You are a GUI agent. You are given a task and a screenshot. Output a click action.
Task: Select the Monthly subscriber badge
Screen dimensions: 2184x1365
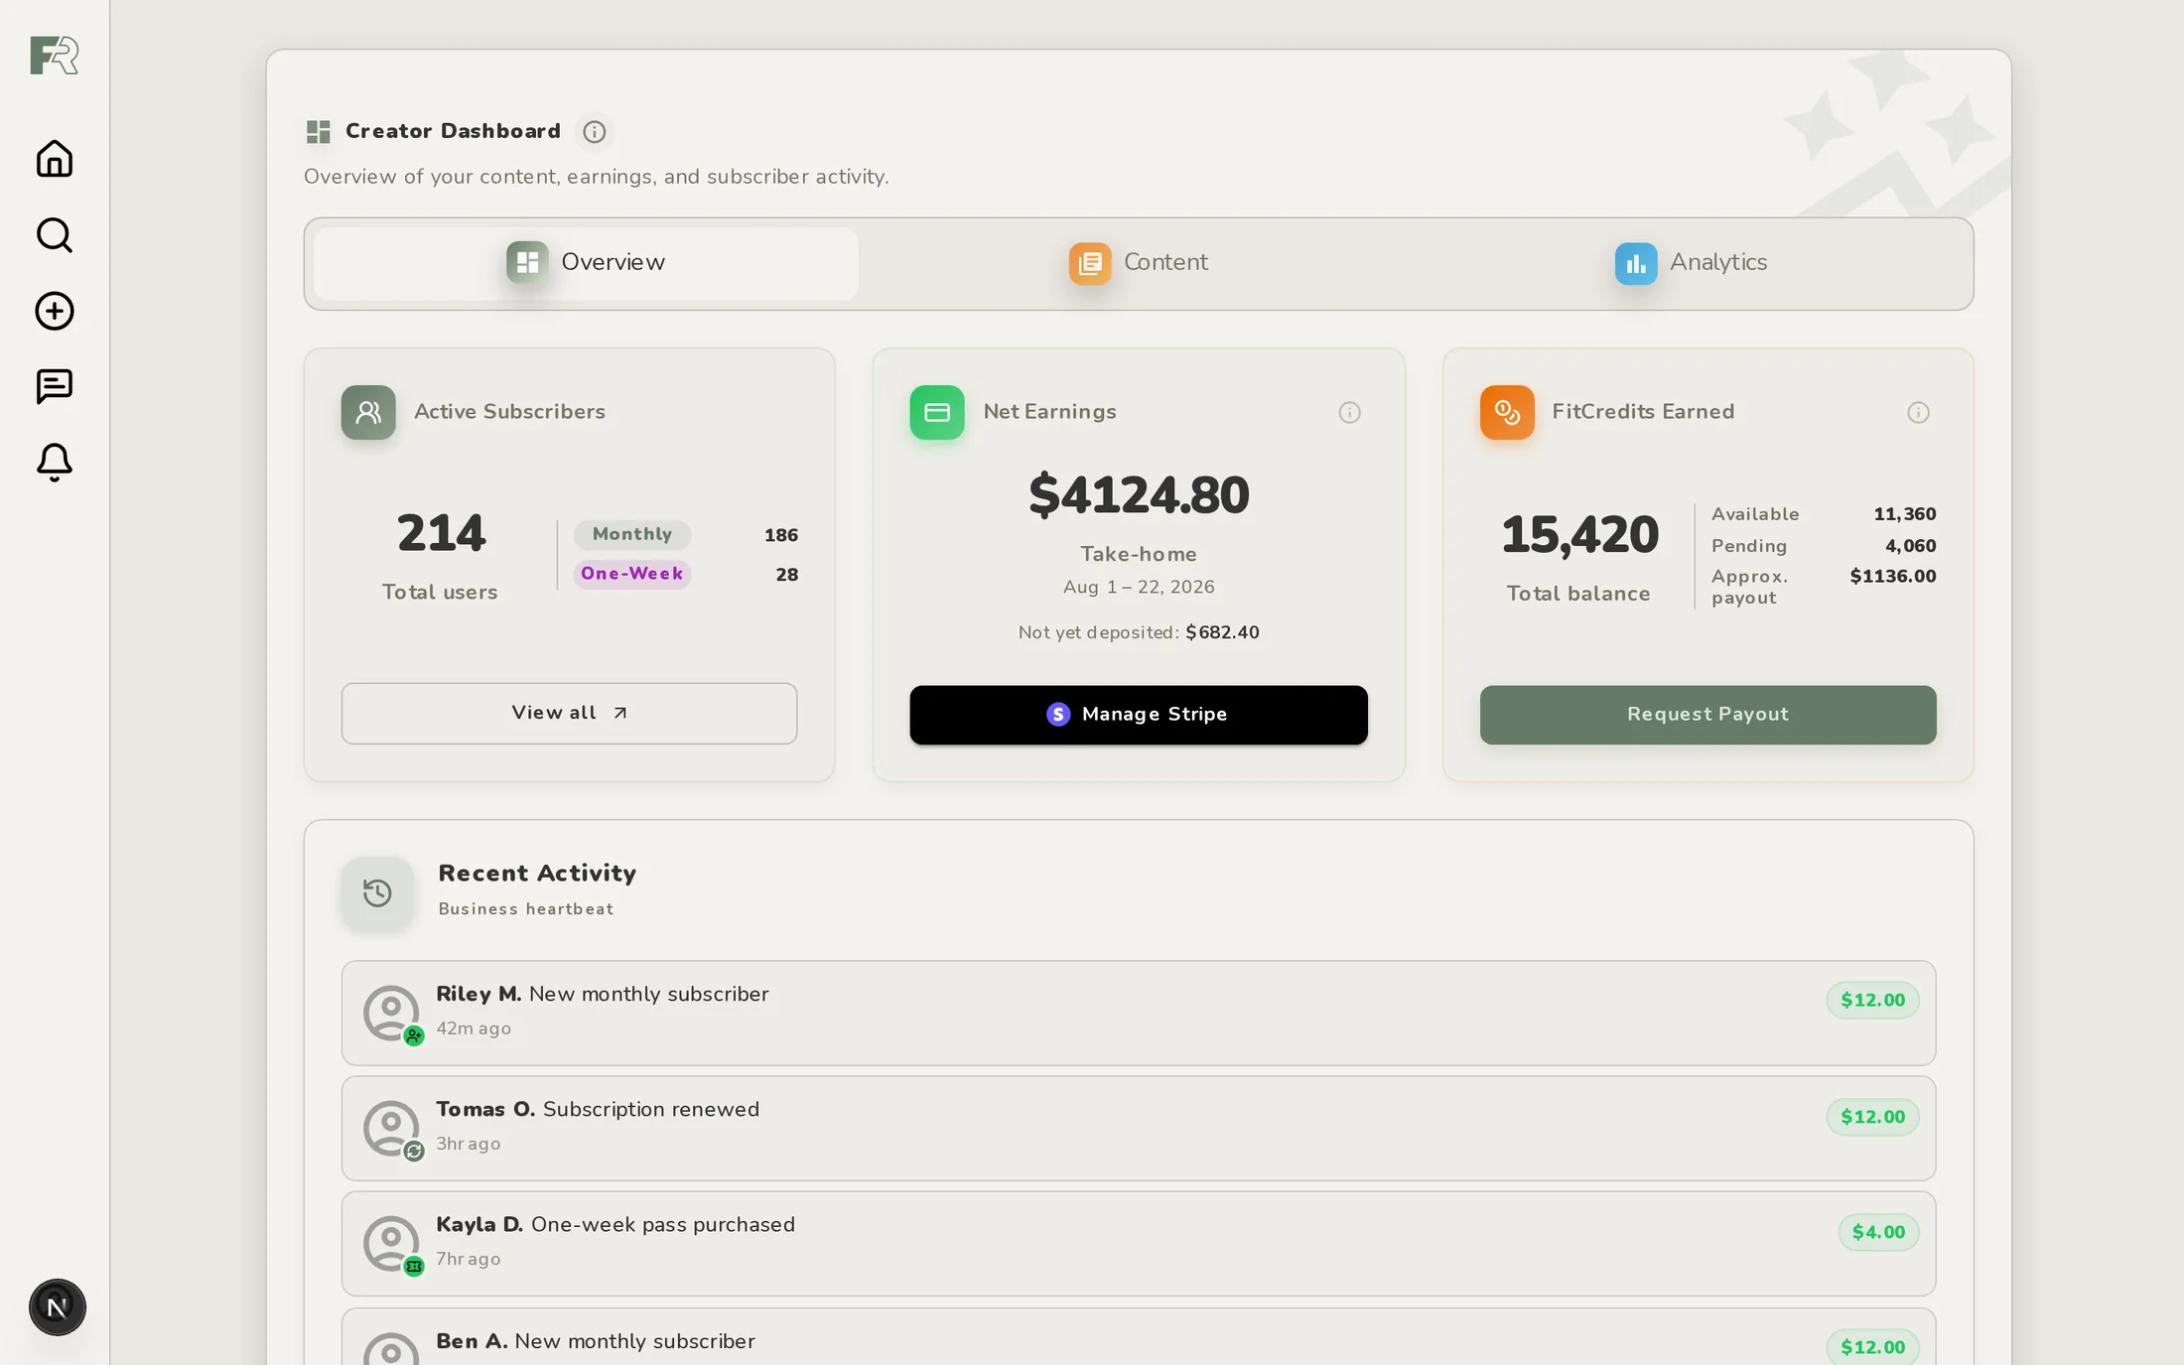point(632,534)
